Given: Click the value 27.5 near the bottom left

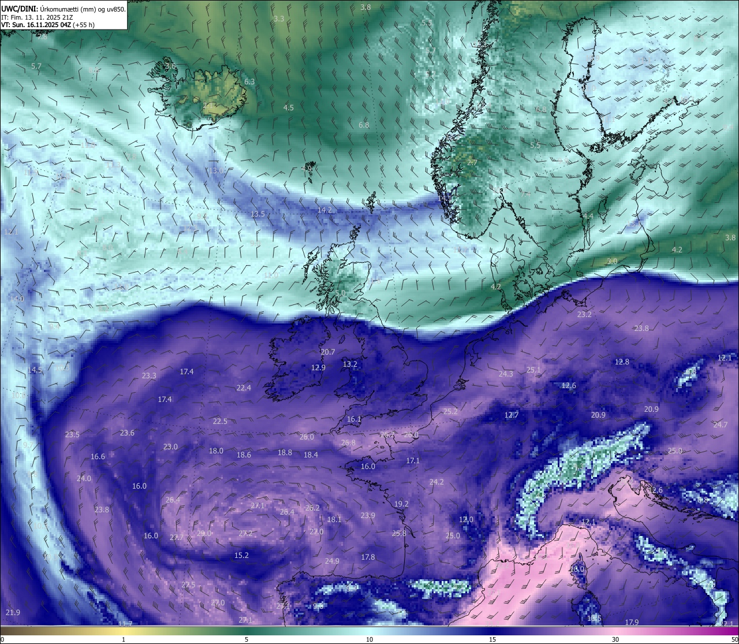Looking at the screenshot, I should (x=188, y=585).
